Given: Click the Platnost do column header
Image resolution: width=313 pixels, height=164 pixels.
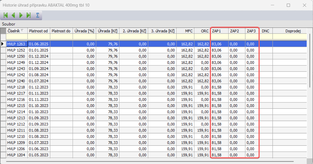Looking at the screenshot, I should pyautogui.click(x=61, y=31).
